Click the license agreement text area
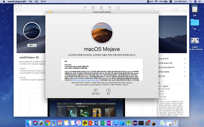Image resolution: width=204 pixels, height=127 pixels. [x=102, y=70]
